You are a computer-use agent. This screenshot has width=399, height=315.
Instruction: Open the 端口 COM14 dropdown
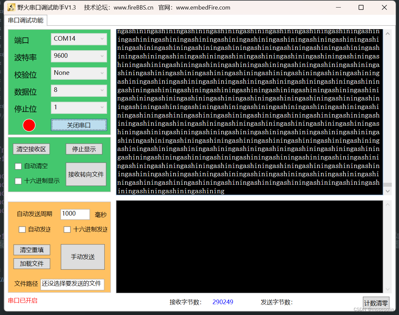click(x=79, y=39)
